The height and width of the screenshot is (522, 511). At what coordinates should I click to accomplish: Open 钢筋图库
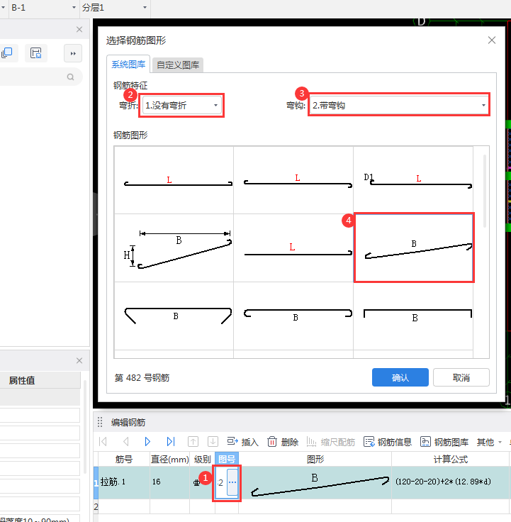tap(444, 442)
